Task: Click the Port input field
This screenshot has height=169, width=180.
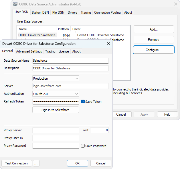Action: pos(99,130)
